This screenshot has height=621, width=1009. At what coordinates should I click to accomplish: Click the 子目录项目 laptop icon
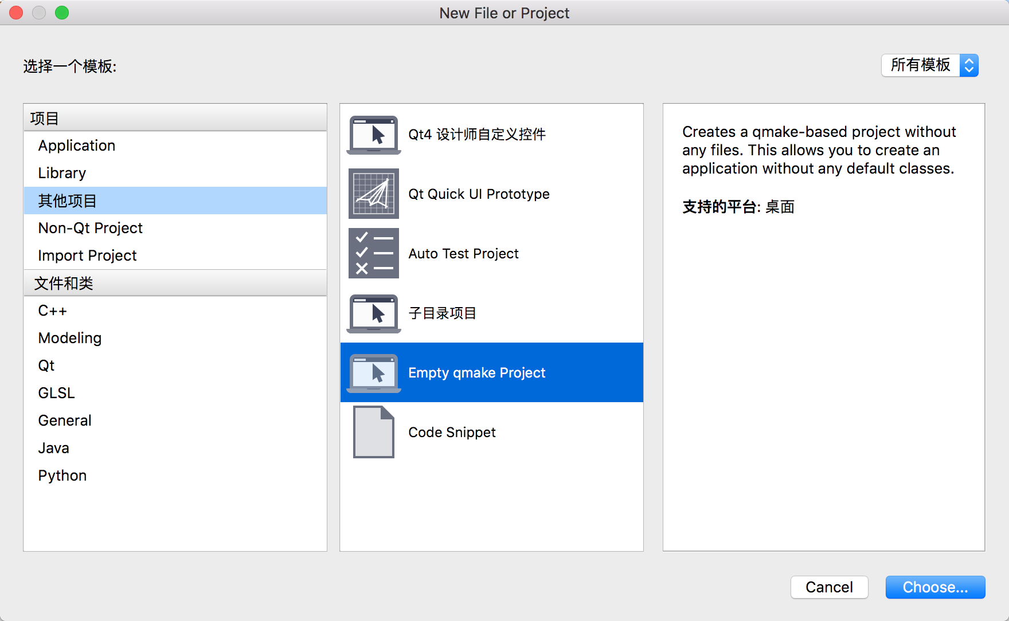coord(373,313)
